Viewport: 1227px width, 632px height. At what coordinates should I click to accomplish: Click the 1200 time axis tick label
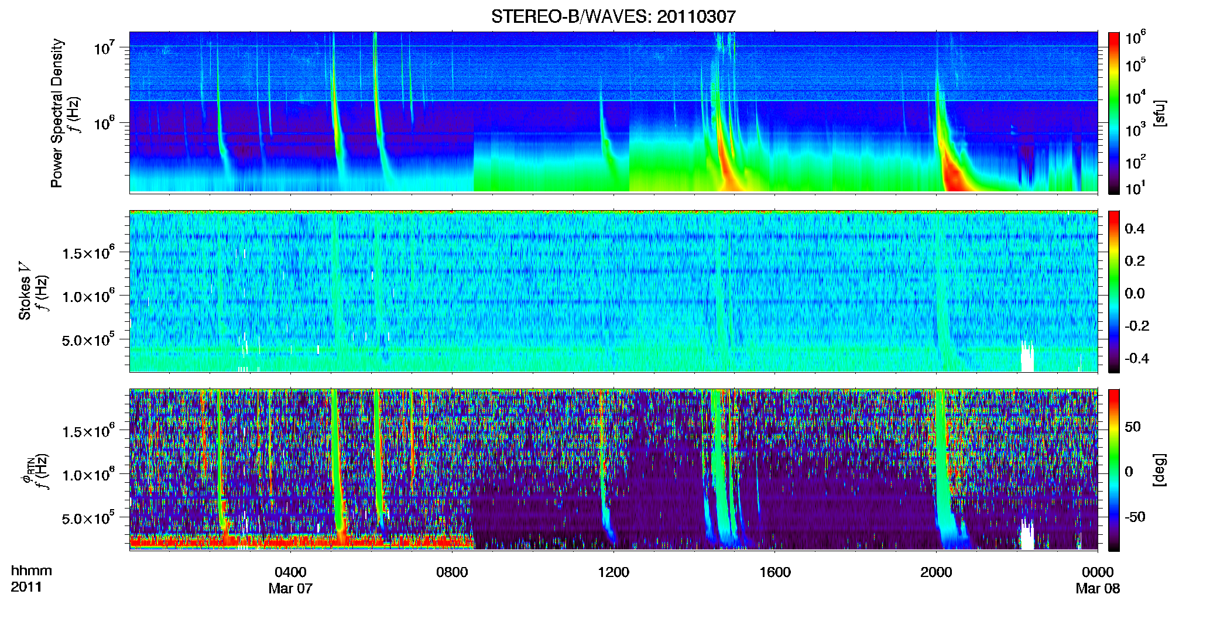pyautogui.click(x=613, y=572)
